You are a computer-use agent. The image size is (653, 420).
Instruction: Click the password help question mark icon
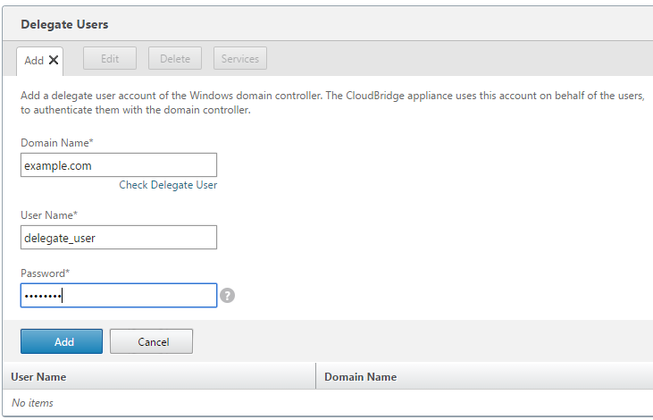click(x=228, y=296)
